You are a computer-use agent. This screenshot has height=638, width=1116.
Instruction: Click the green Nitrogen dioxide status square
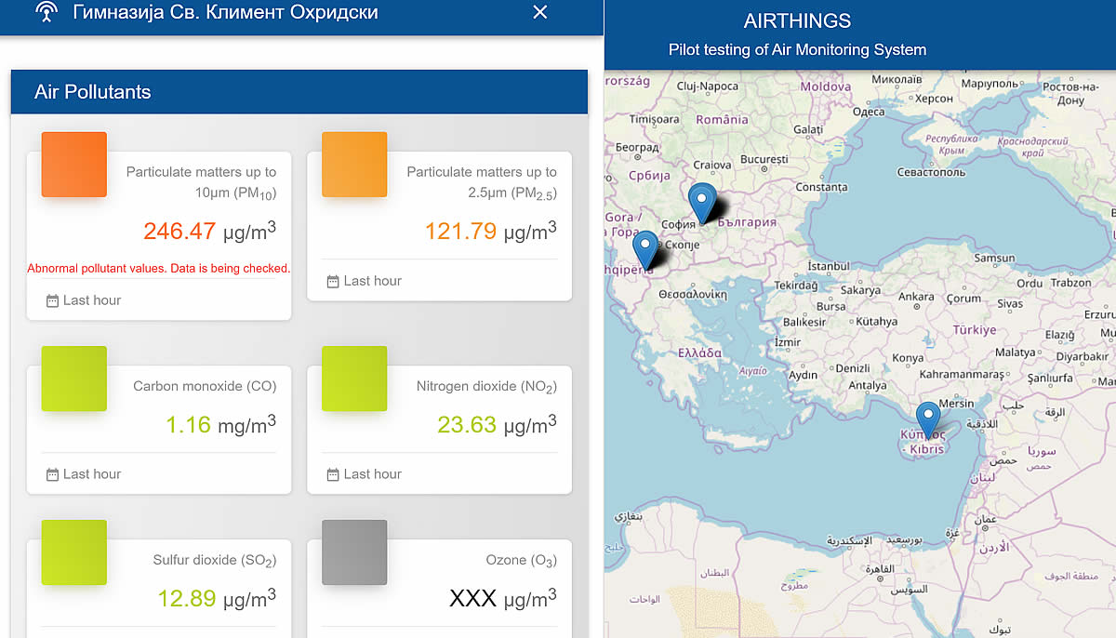coord(354,379)
